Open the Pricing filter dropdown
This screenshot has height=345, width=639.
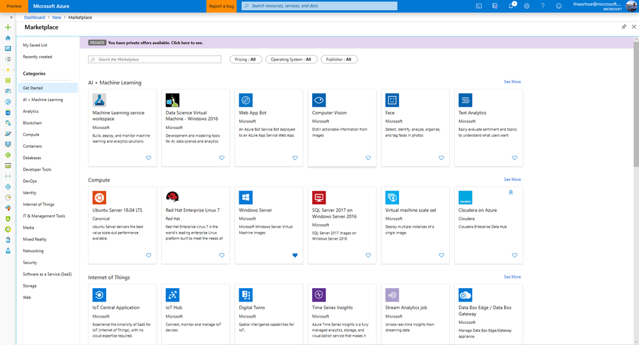coord(246,59)
